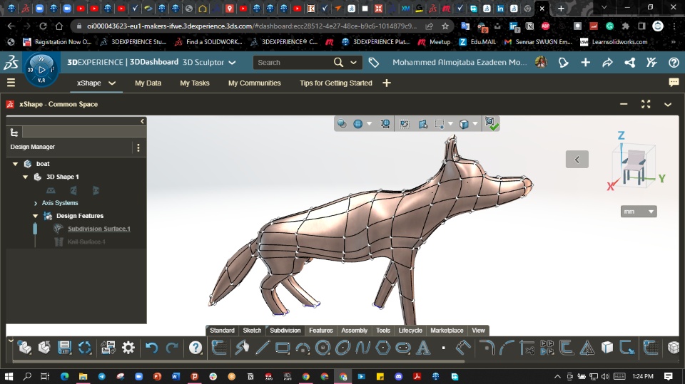Collapse the Design Features node
This screenshot has height=384, width=685.
(x=36, y=216)
